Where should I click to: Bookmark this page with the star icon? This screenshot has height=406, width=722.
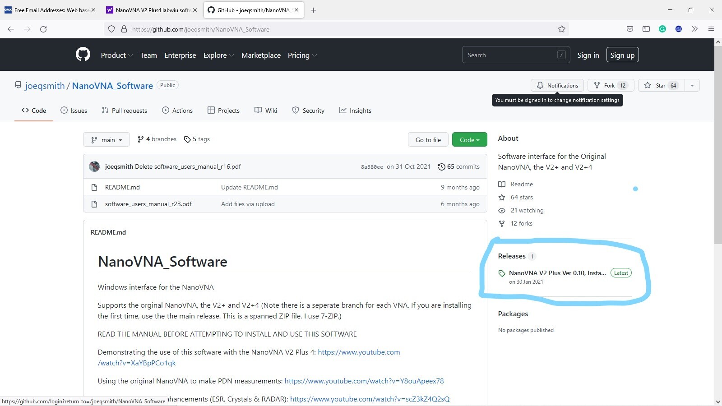[561, 29]
